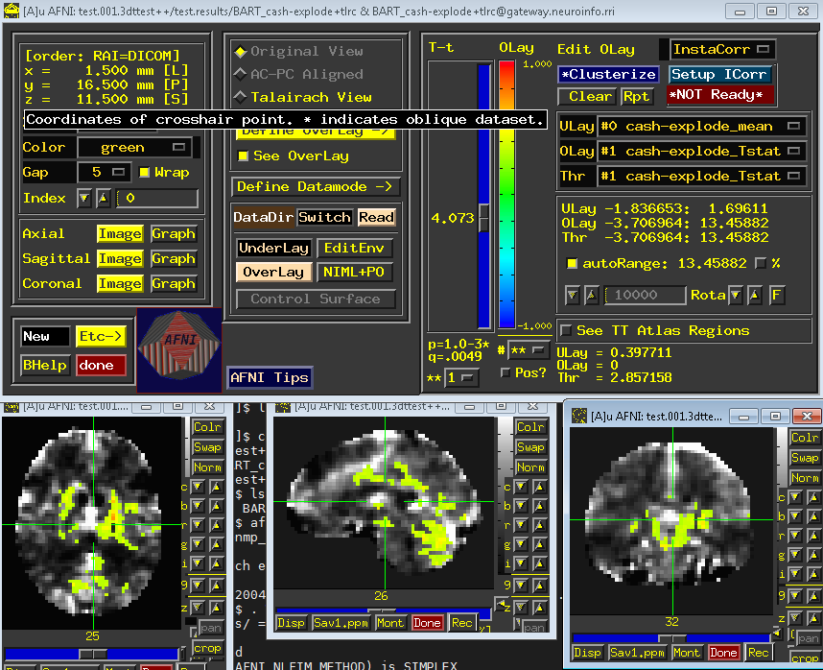Click Rota up arrow

point(754,295)
